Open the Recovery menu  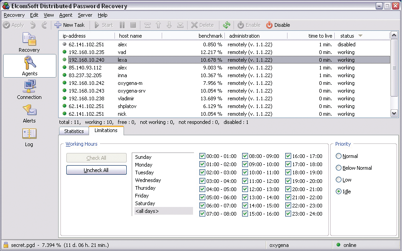coord(14,15)
